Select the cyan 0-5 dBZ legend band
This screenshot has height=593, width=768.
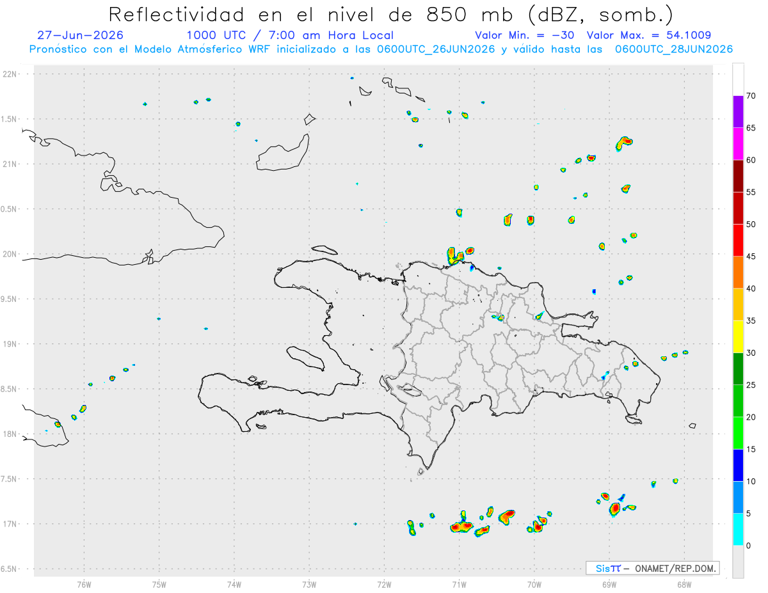click(738, 530)
